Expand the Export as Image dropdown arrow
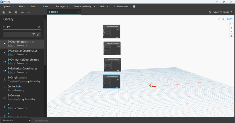Image resolution: width=235 pixels, height=123 pixels. 231,12
